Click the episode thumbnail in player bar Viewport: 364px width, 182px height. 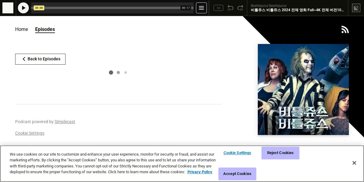(8, 8)
